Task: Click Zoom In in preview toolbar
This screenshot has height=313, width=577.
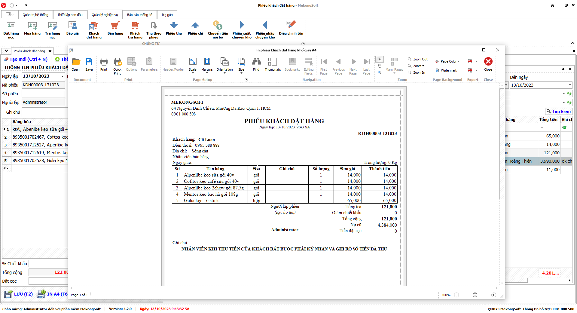Action: (x=417, y=72)
